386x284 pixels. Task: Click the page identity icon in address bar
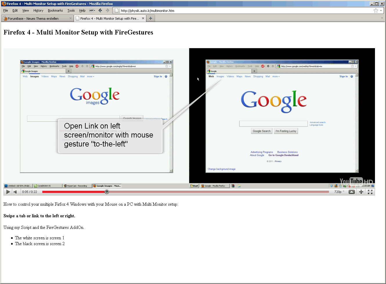click(x=116, y=10)
